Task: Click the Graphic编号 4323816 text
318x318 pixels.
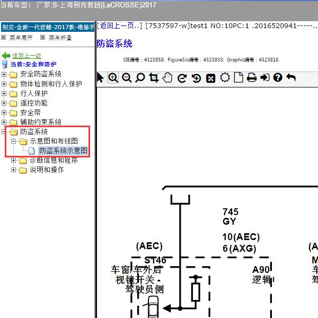Action: coord(253,60)
